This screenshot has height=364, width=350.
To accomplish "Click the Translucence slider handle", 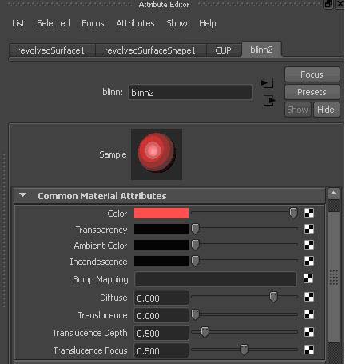I will coord(195,314).
